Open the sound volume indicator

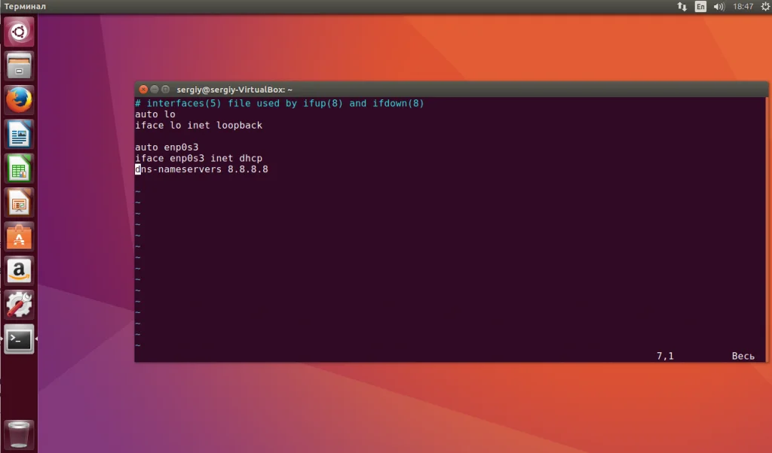click(x=718, y=6)
